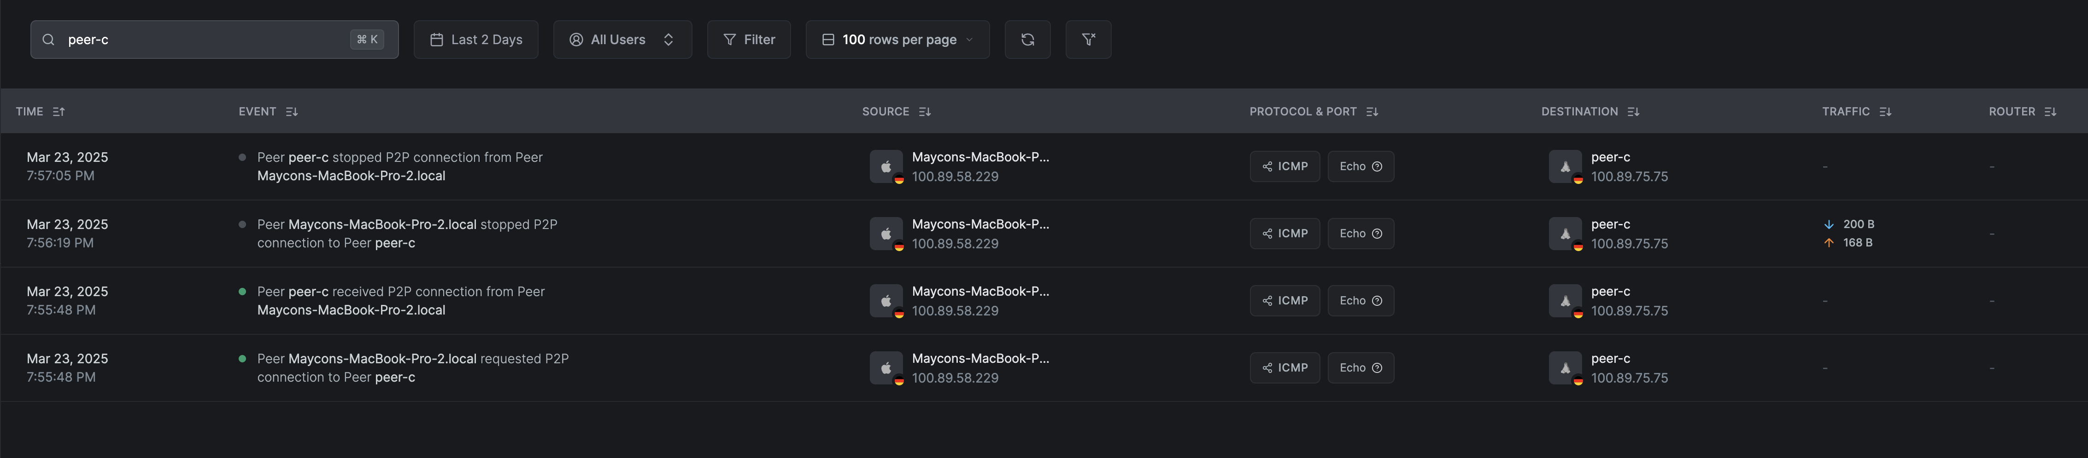The width and height of the screenshot is (2088, 458).
Task: Click peer-c destination in the last row
Action: point(1611,359)
